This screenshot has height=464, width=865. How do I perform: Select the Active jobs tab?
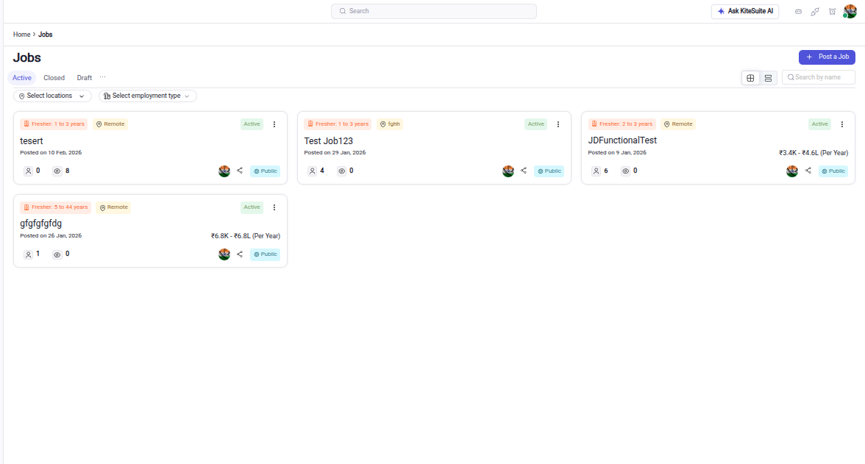click(22, 78)
